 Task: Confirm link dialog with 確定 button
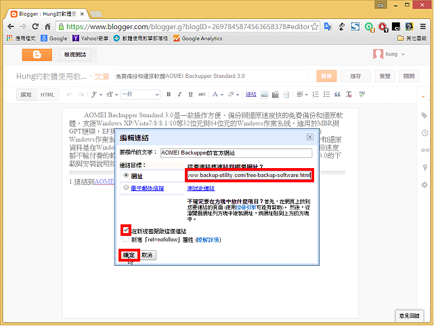(x=129, y=255)
